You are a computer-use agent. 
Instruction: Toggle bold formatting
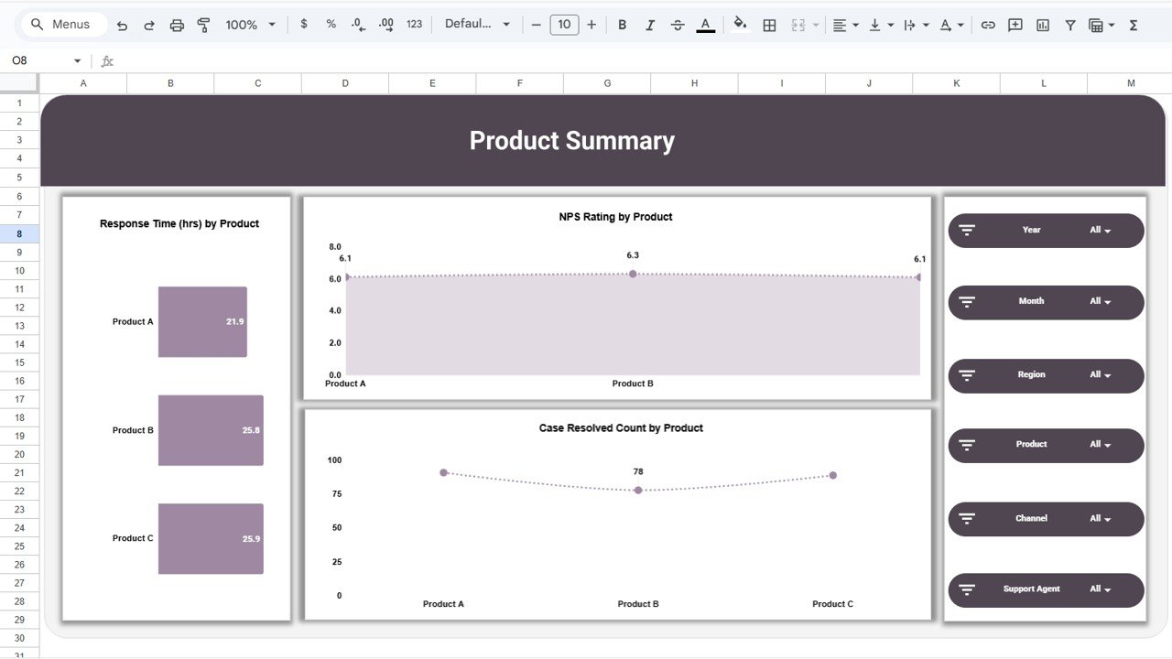(x=623, y=25)
